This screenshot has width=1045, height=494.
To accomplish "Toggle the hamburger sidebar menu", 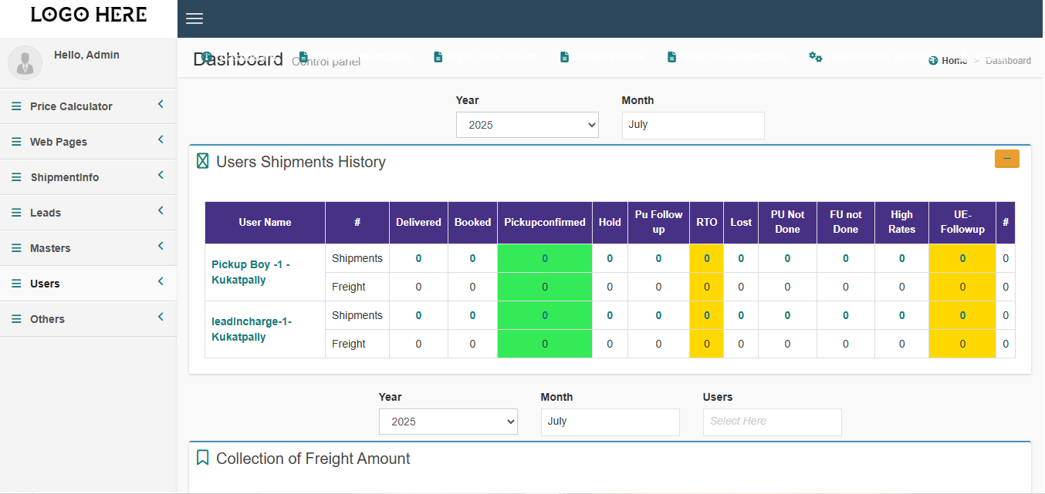I will [194, 18].
